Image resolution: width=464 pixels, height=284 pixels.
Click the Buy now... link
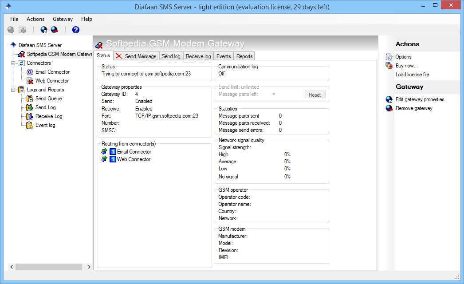click(x=407, y=66)
